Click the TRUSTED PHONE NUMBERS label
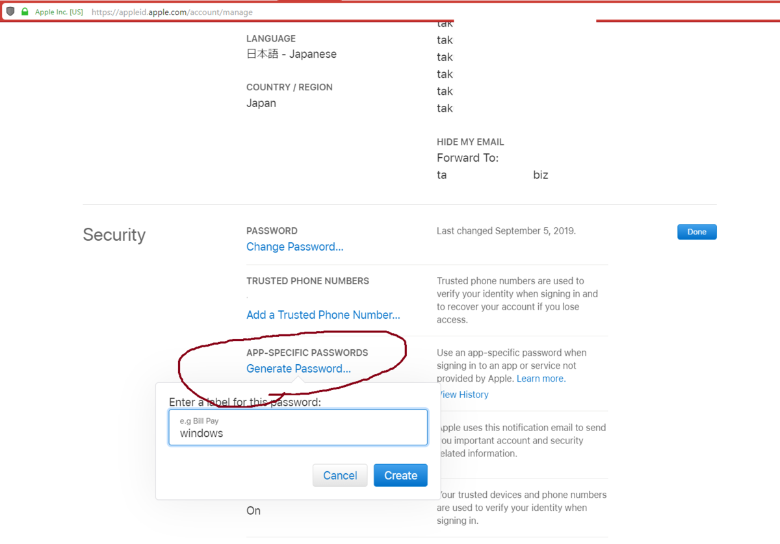 point(307,281)
